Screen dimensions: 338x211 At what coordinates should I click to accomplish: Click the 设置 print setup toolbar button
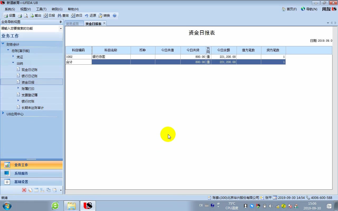(10, 16)
